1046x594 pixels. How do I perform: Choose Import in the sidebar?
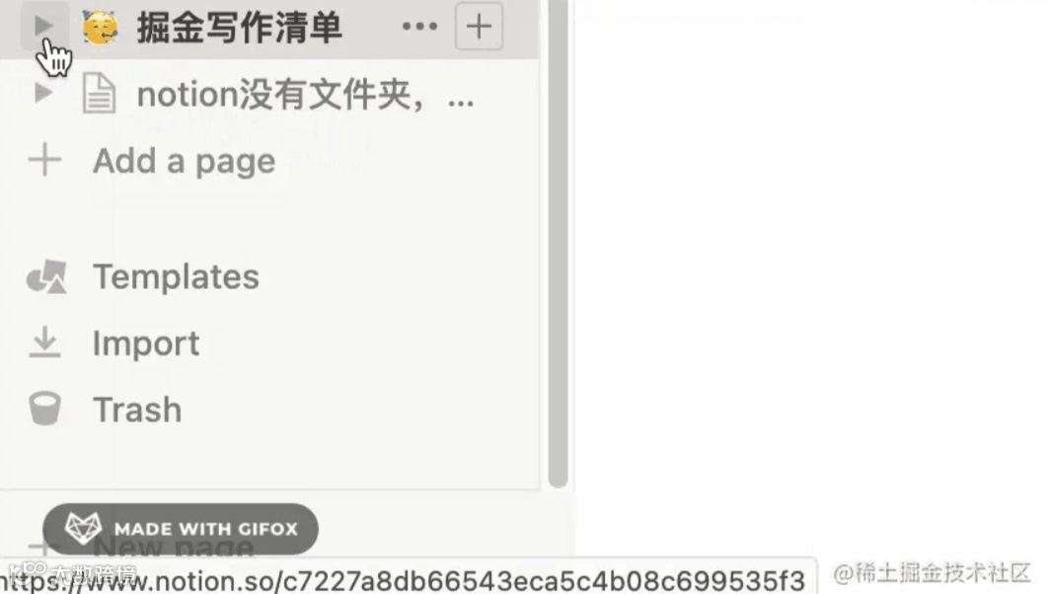tap(146, 344)
